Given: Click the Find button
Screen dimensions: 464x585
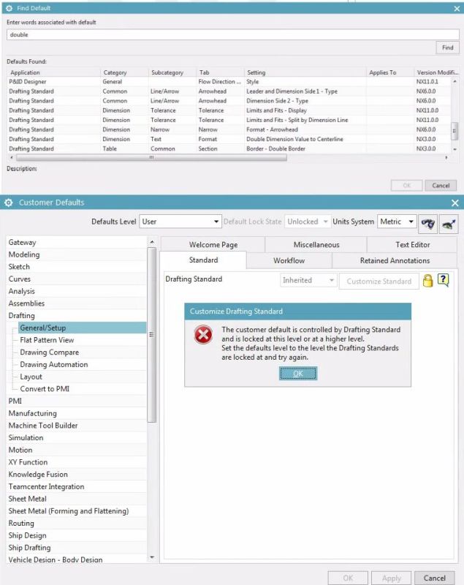Looking at the screenshot, I should 448,48.
